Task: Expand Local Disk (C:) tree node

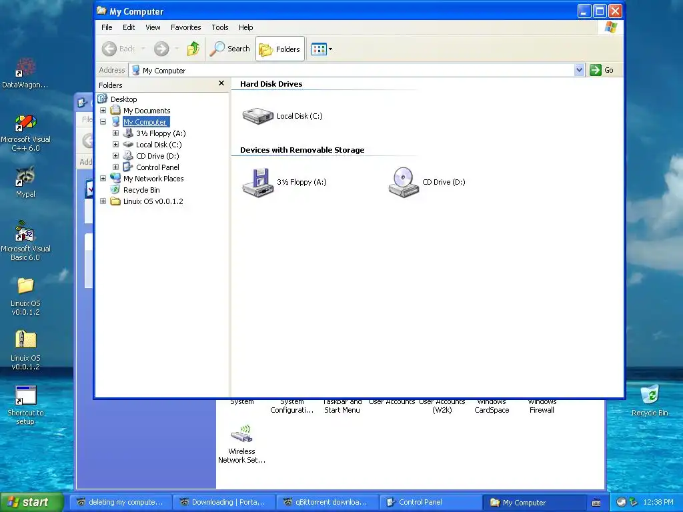Action: coord(115,145)
